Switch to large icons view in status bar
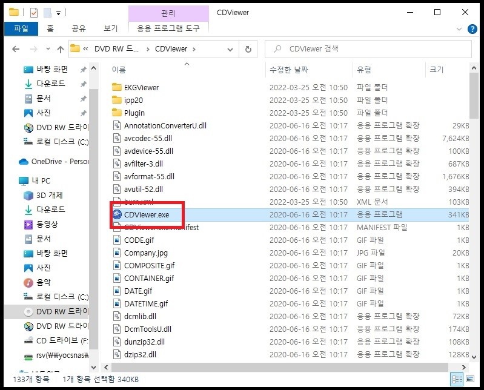The height and width of the screenshot is (390, 484). (469, 379)
